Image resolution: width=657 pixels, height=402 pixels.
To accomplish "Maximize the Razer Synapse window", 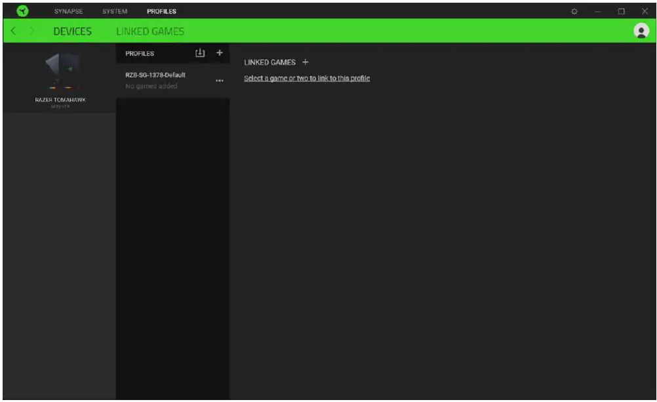I will click(x=621, y=11).
